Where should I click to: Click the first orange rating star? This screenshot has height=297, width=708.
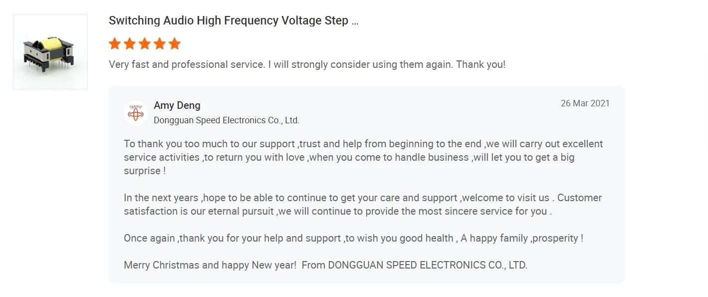(115, 44)
